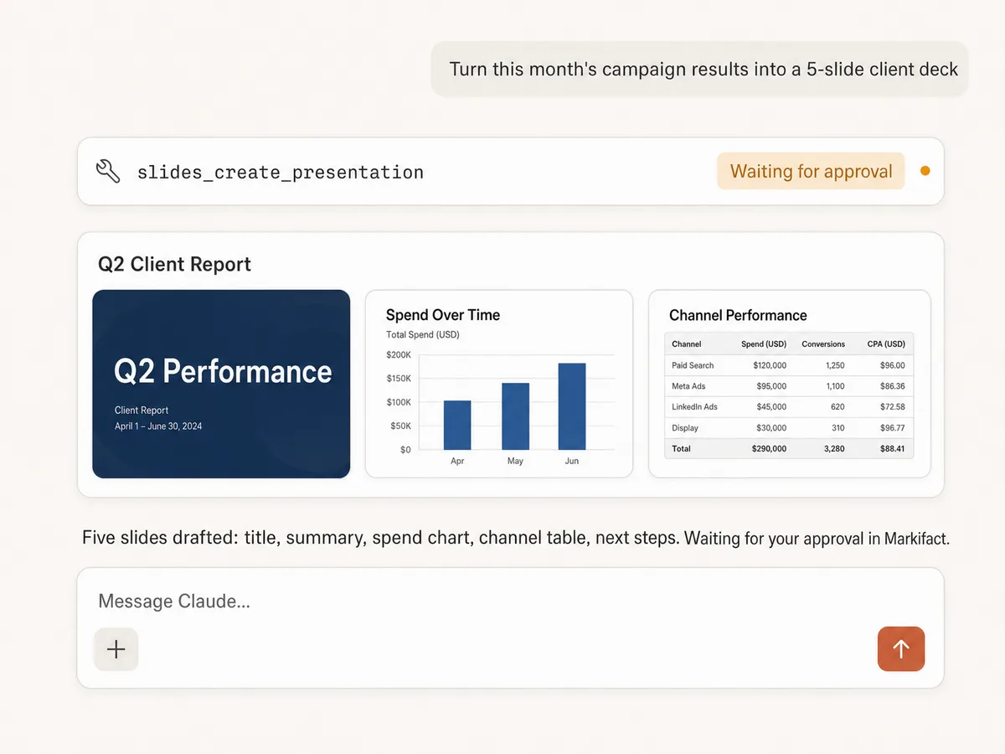Click the Spend (USD) column header
Viewport: 1005px width, 754px height.
(x=764, y=343)
